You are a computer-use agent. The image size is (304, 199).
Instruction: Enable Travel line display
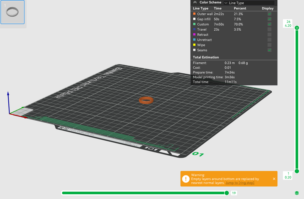tap(269, 29)
